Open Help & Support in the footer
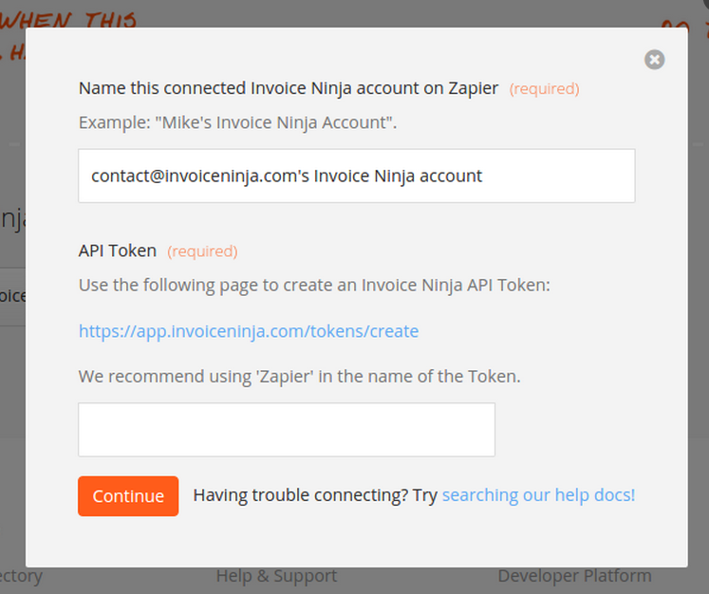 (277, 576)
